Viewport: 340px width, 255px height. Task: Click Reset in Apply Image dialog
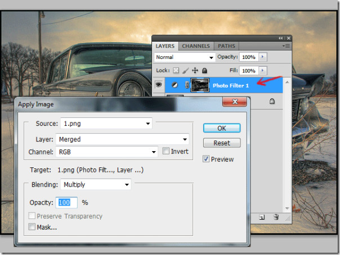point(222,143)
